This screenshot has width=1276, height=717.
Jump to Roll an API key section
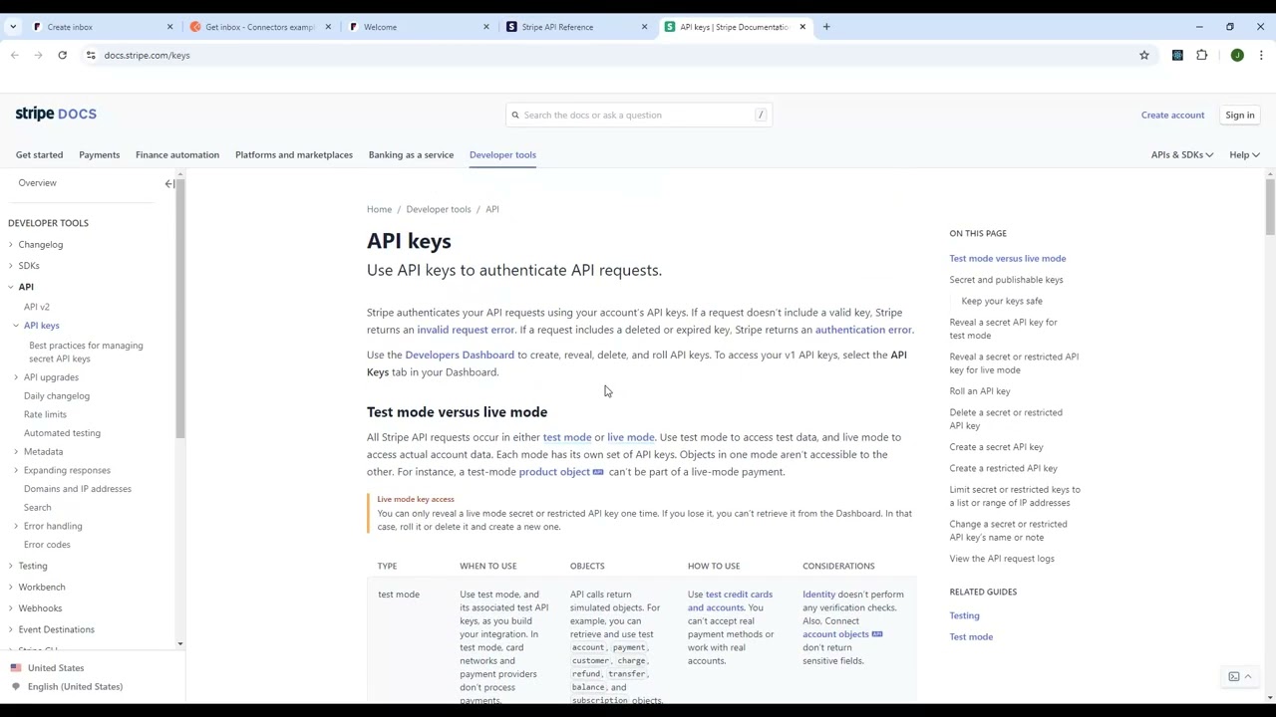pos(980,391)
